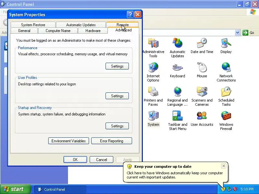Open the Date and Time icon

(x=202, y=46)
